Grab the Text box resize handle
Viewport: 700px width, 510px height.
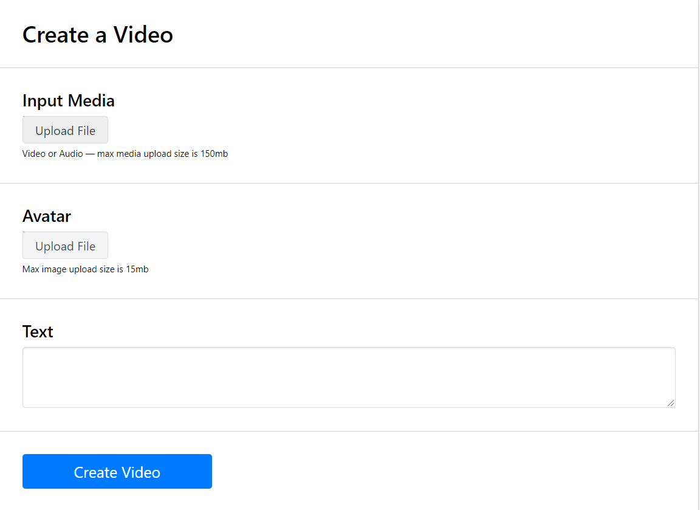671,403
